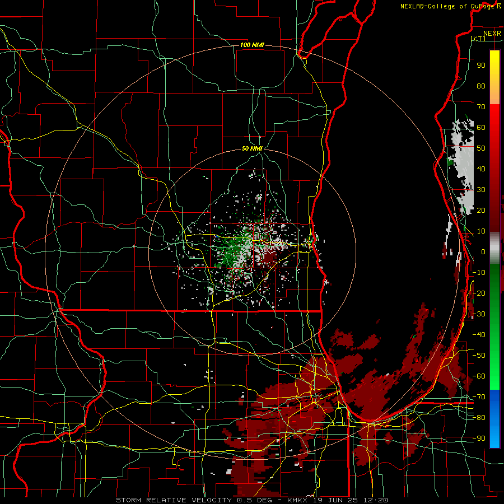Click the -20 value on velocity scale
504x504 pixels.
[479, 293]
